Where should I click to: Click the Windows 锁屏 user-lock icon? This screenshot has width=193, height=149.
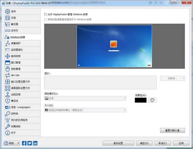pos(7,37)
